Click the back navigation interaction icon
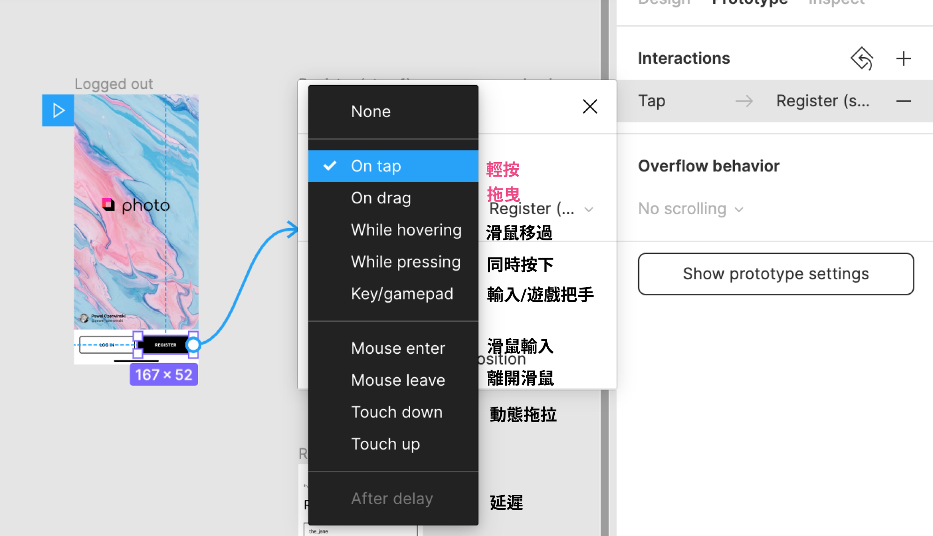The image size is (933, 536). pyautogui.click(x=861, y=59)
